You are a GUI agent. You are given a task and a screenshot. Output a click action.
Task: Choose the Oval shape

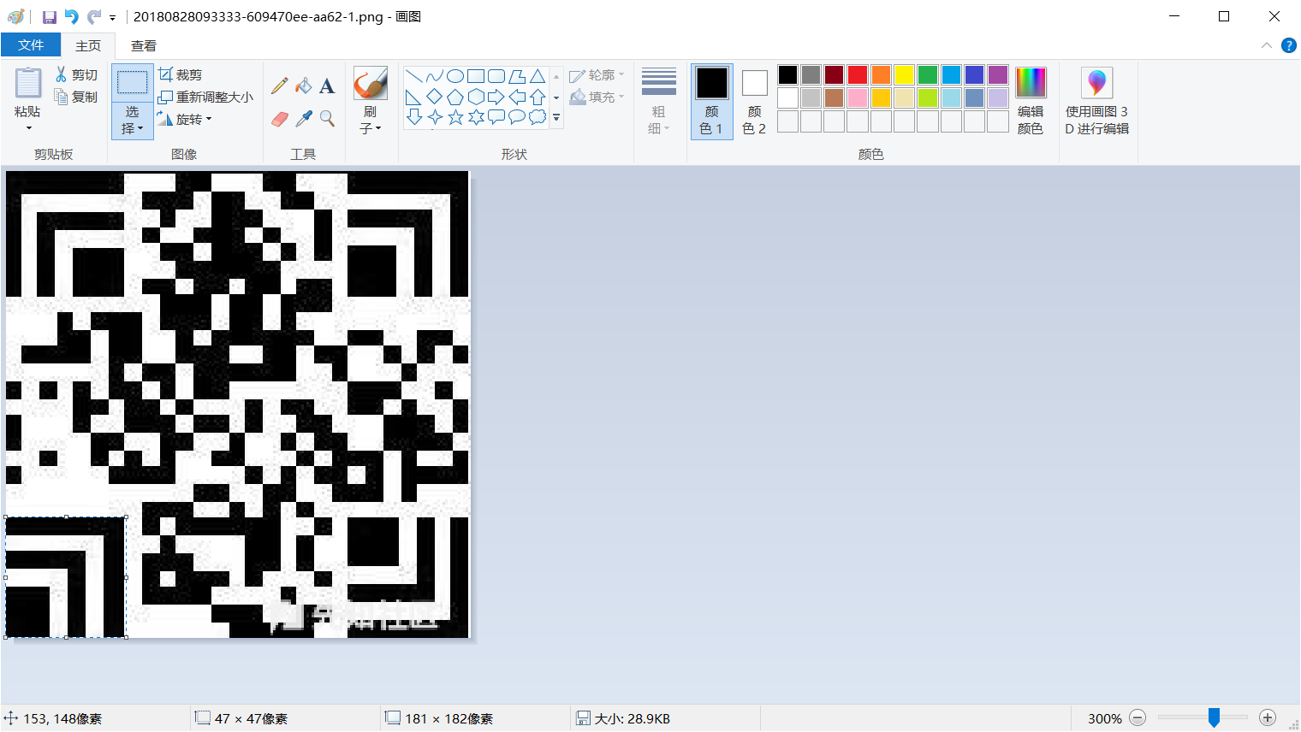455,76
